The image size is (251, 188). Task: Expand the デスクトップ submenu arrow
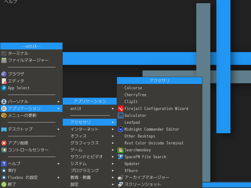click(59, 129)
